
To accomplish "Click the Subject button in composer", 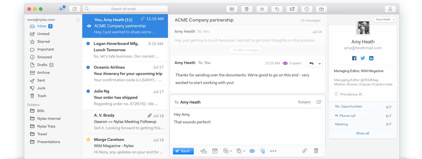I will pyautogui.click(x=304, y=102).
